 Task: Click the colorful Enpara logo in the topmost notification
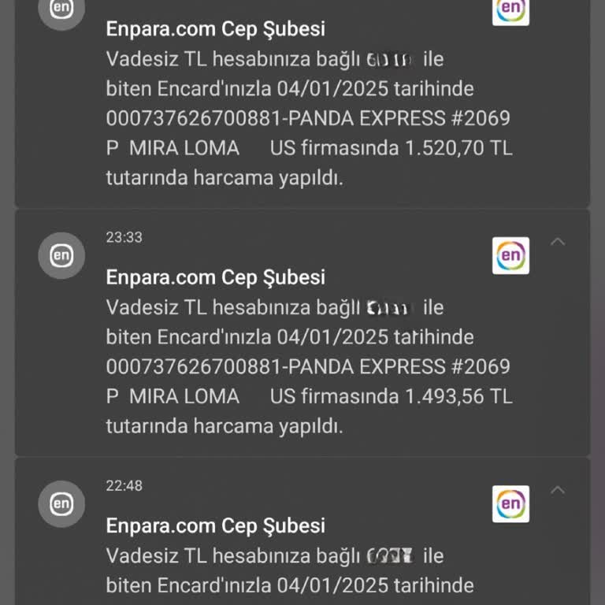(510, 9)
